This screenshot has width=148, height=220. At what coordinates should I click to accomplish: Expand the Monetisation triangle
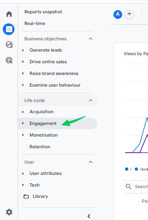[23, 135]
